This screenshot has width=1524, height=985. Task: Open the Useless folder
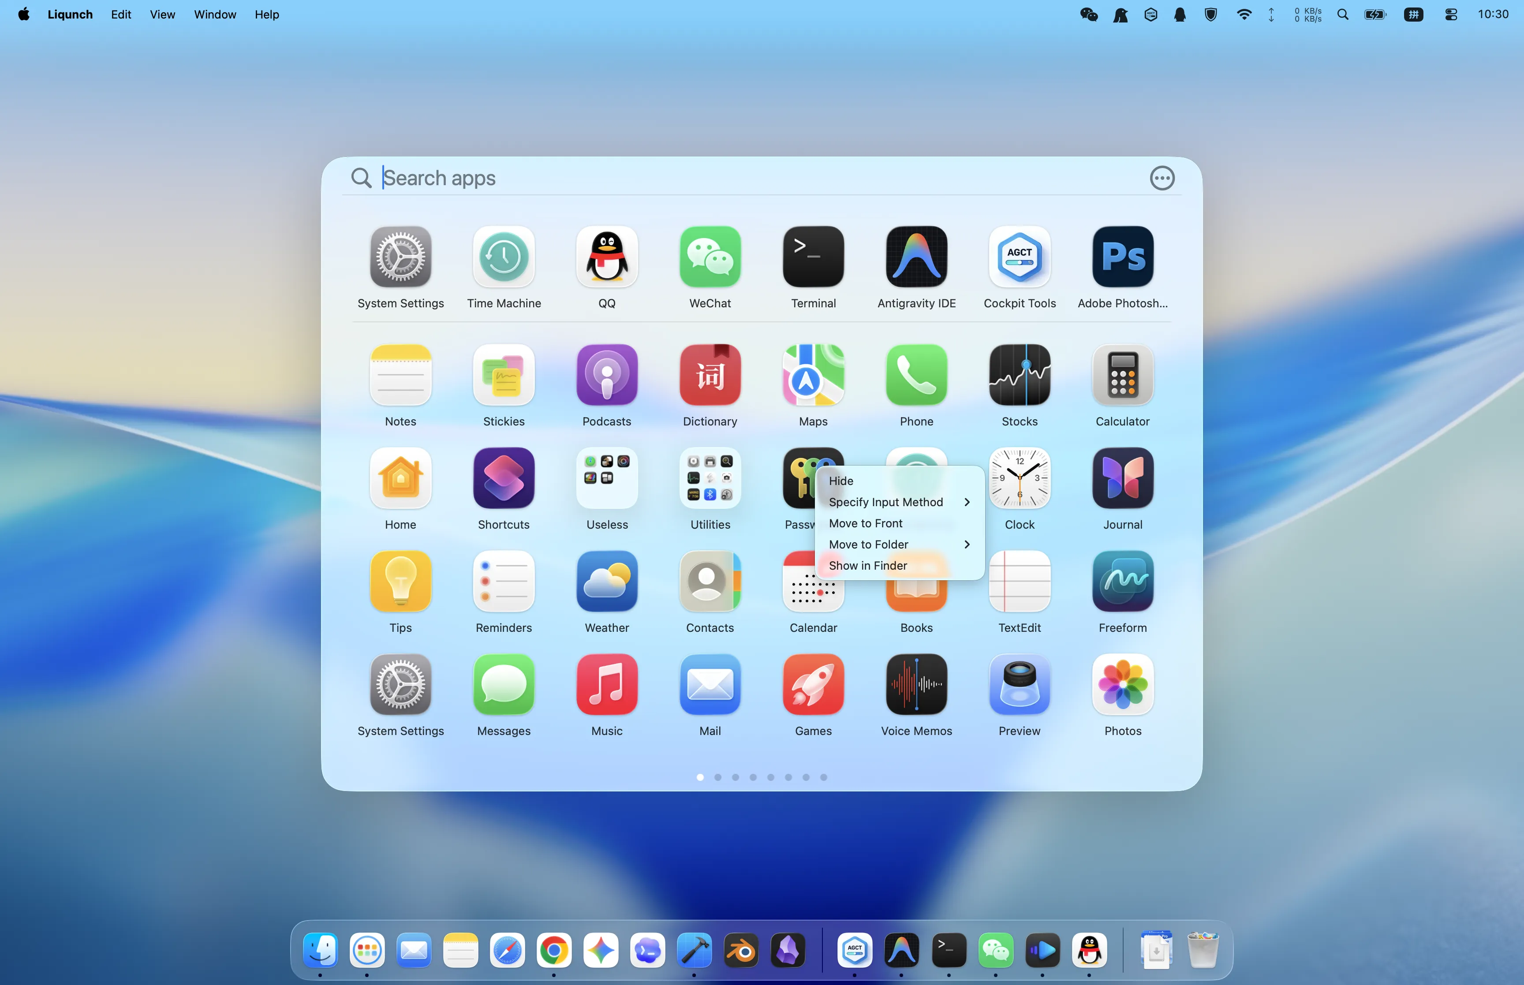pos(606,478)
